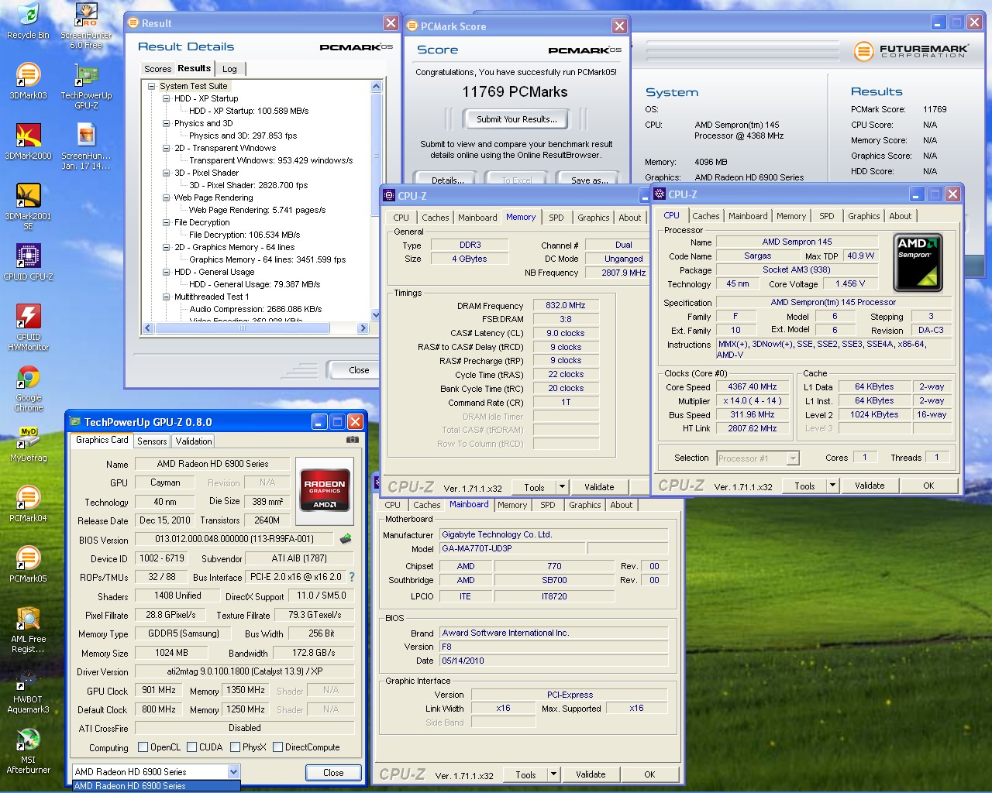The image size is (992, 793).
Task: Click the CPU-Z Memory window title icon
Action: pos(389,196)
